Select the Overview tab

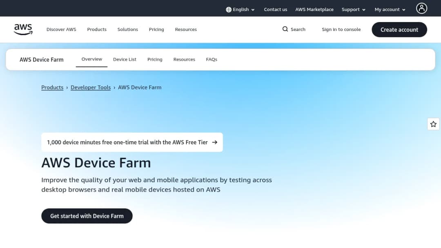(x=92, y=59)
